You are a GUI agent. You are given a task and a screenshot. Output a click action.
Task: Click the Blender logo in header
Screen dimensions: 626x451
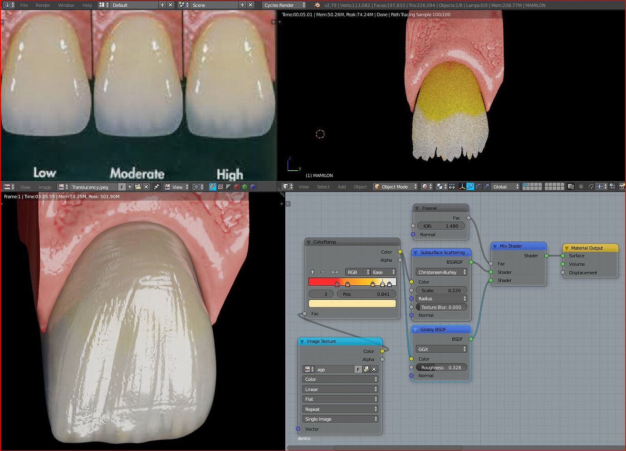pyautogui.click(x=317, y=5)
